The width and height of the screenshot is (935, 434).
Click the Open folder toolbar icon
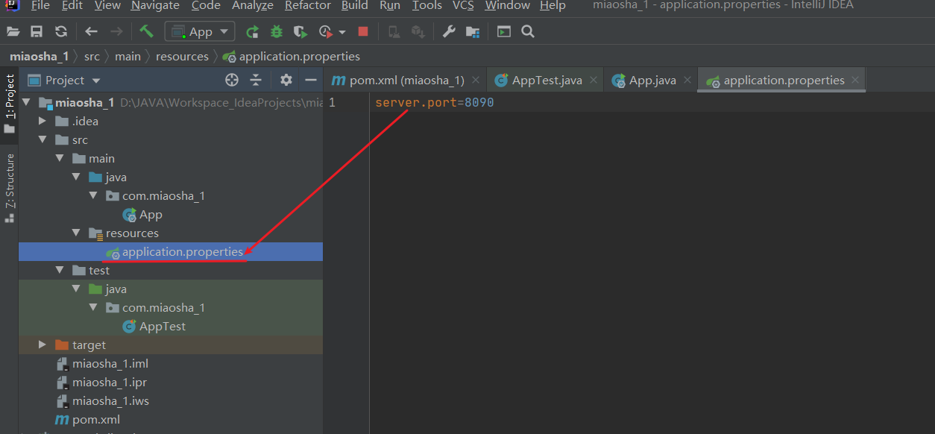tap(13, 31)
